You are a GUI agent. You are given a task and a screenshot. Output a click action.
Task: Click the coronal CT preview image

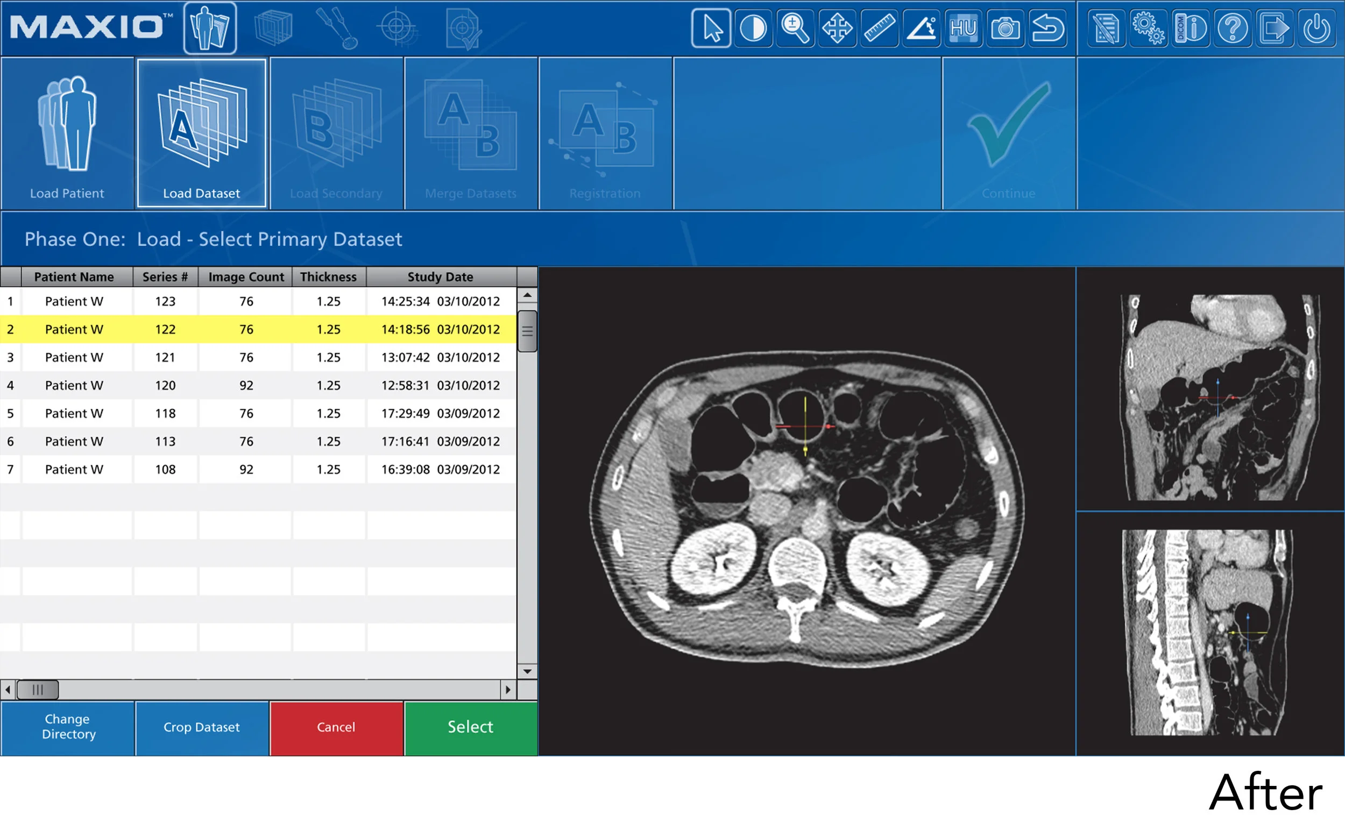point(1220,398)
